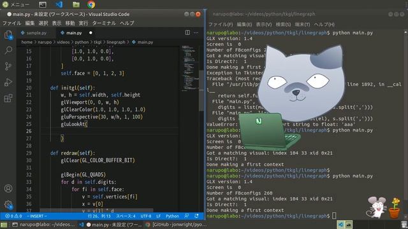Viewport: 408px width, 229px height.
Task: Click the home breadcrumb segment
Action: coord(27,42)
